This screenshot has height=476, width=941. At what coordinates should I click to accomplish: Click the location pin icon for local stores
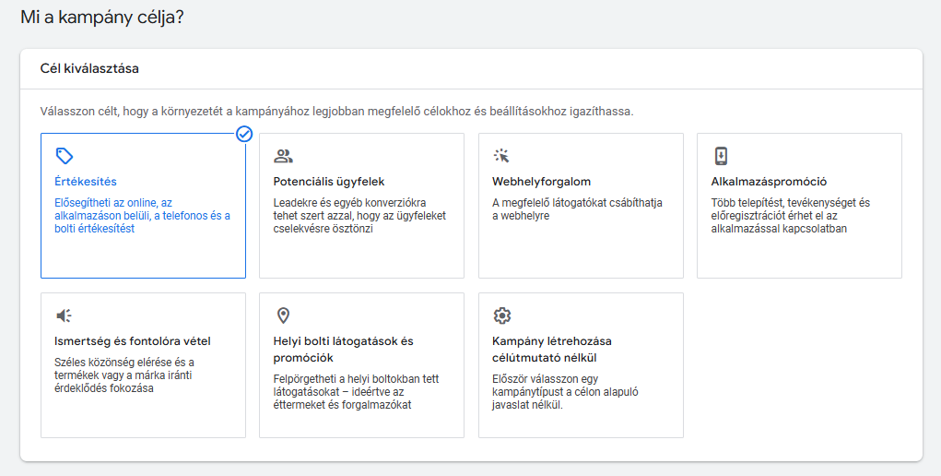tap(283, 315)
